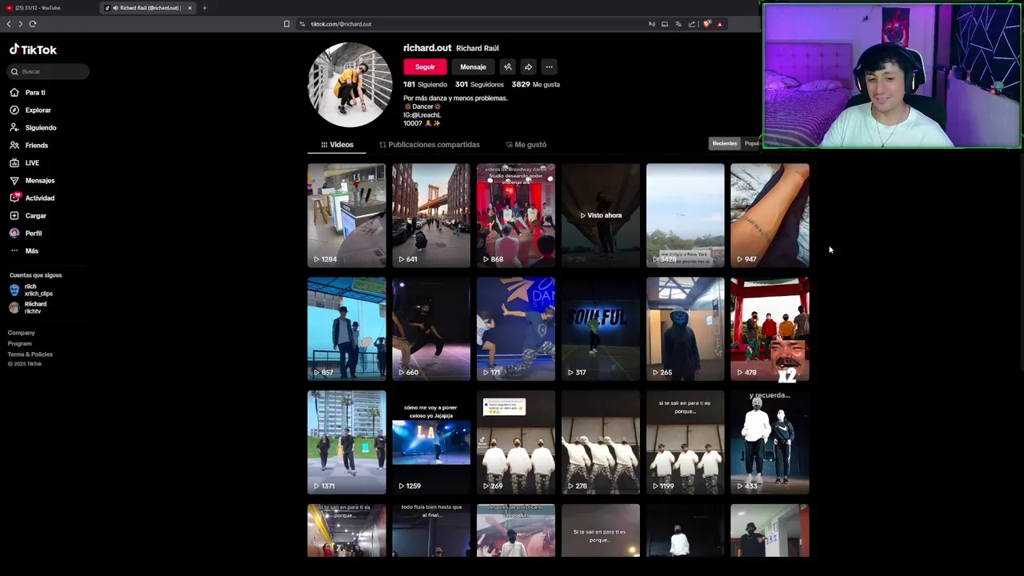Click the share profile arrow icon
This screenshot has height=576, width=1024.
tap(528, 67)
